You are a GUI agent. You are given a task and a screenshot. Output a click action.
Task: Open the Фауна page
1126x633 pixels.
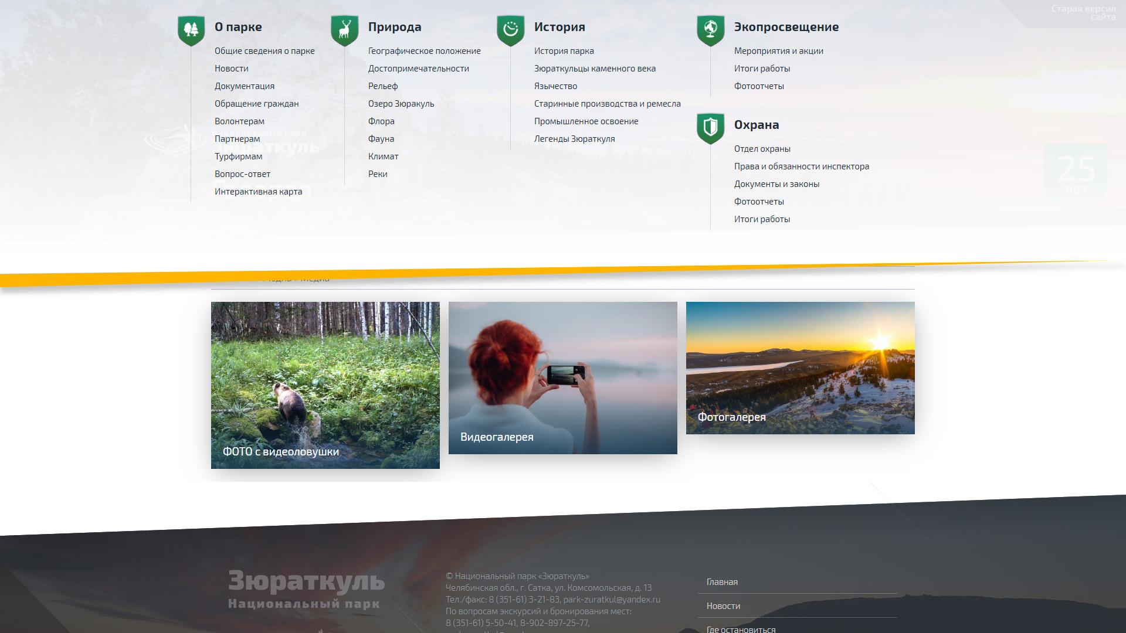381,139
